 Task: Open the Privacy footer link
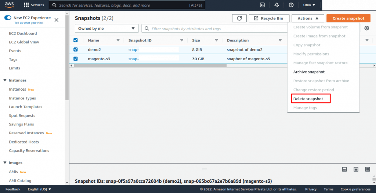311,189
